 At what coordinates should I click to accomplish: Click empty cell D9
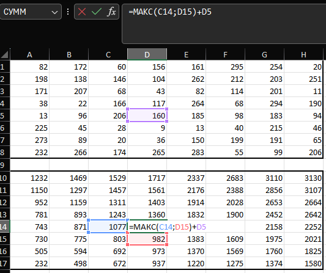coord(147,165)
